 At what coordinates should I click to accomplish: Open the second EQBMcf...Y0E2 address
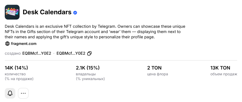pos(71,53)
